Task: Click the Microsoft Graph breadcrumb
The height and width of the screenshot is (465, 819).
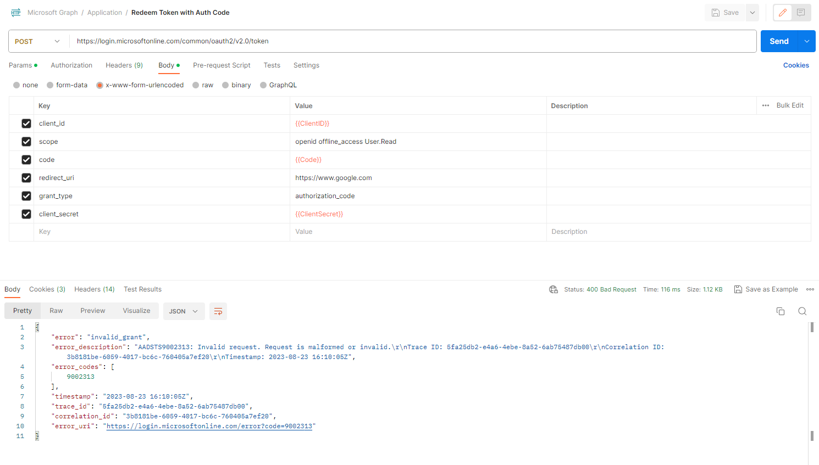Action: pyautogui.click(x=53, y=13)
